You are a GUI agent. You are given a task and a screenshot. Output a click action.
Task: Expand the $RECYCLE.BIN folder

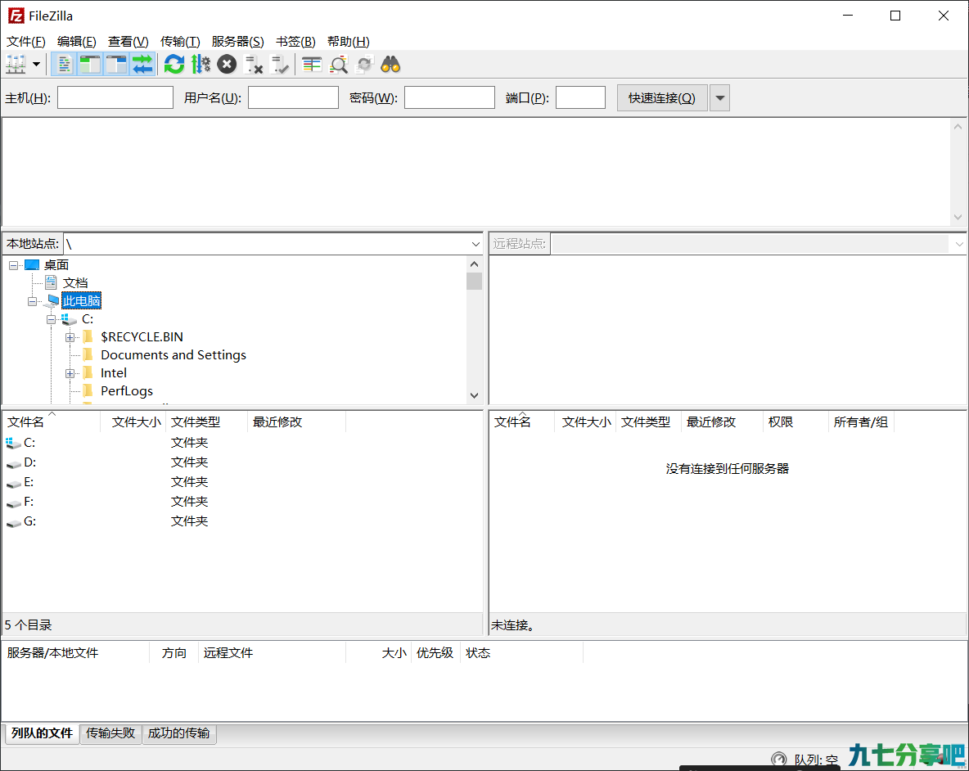pos(70,337)
